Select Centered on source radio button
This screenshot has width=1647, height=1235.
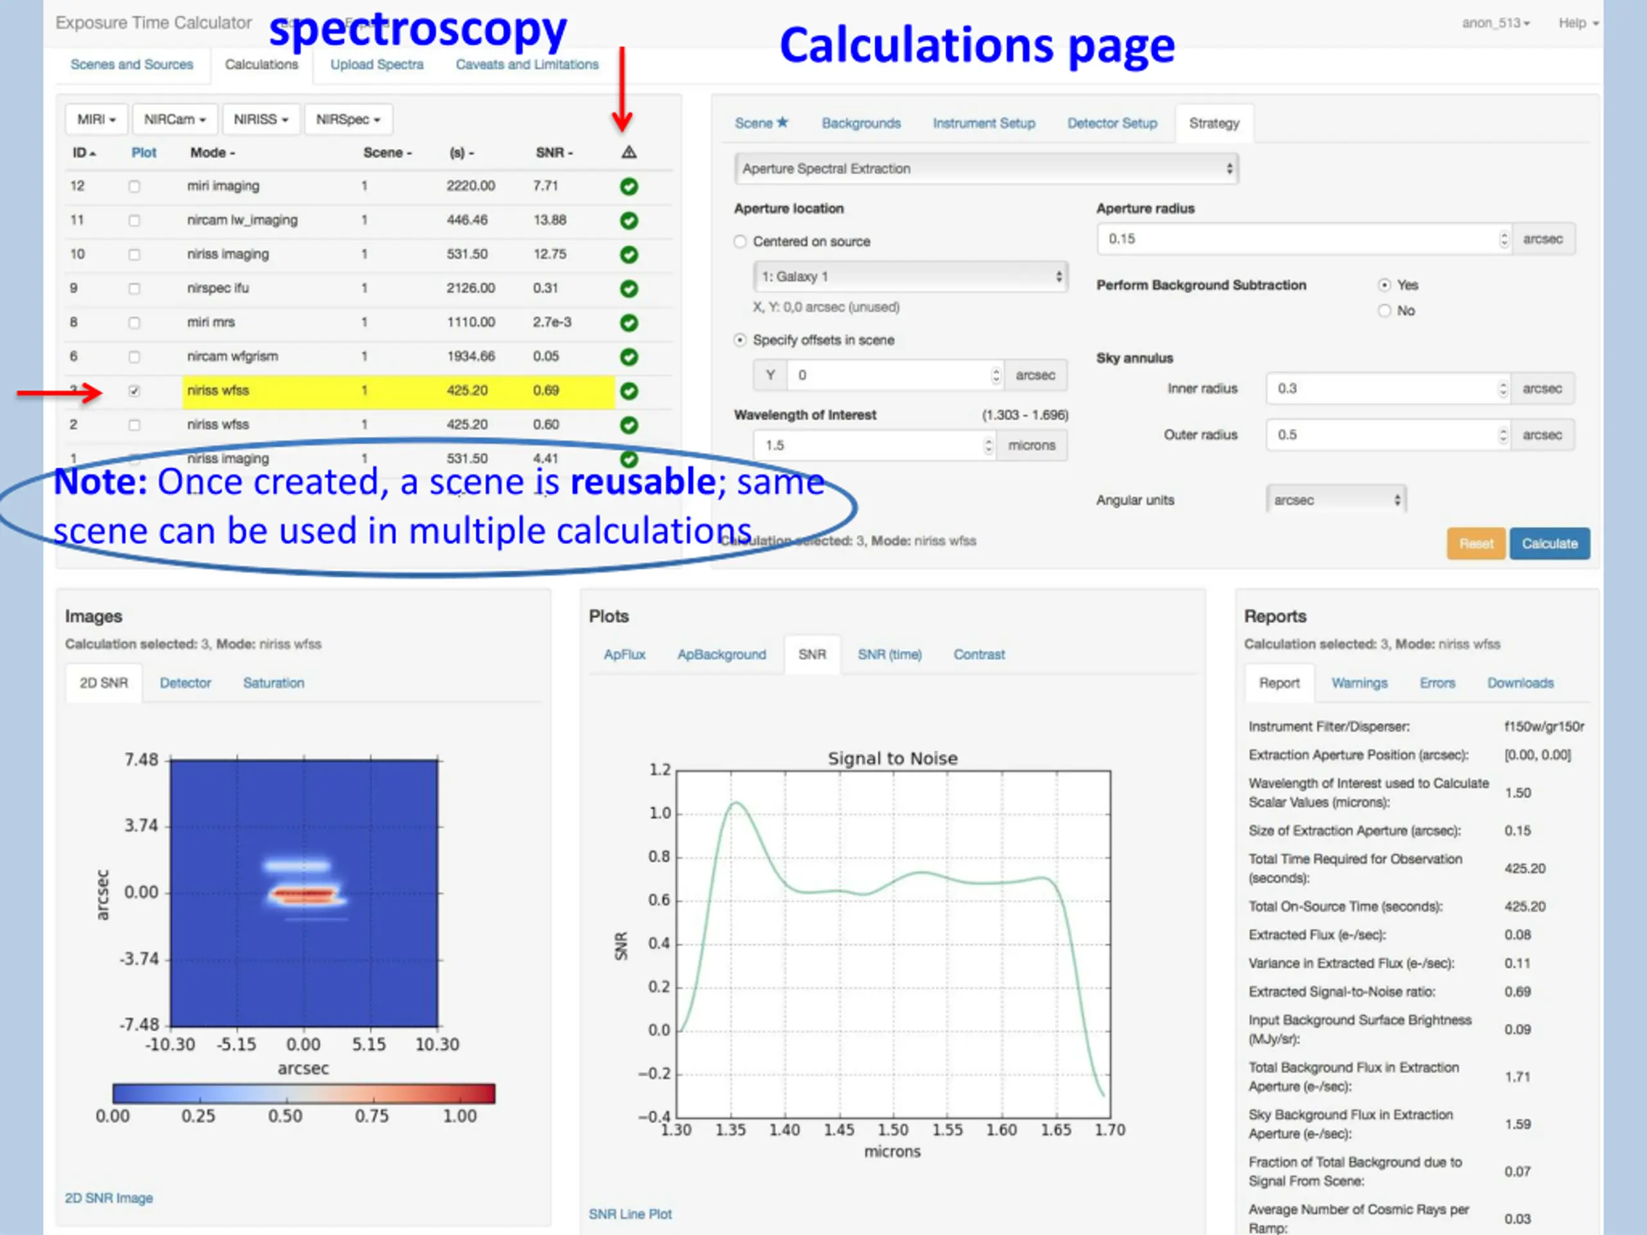tap(739, 241)
